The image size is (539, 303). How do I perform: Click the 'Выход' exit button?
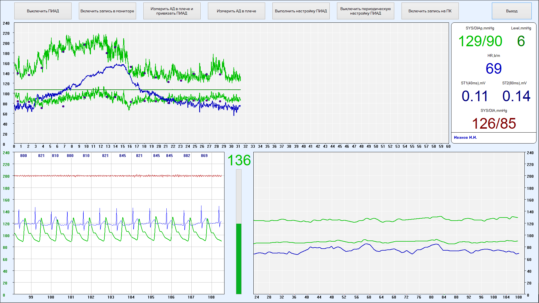point(512,11)
